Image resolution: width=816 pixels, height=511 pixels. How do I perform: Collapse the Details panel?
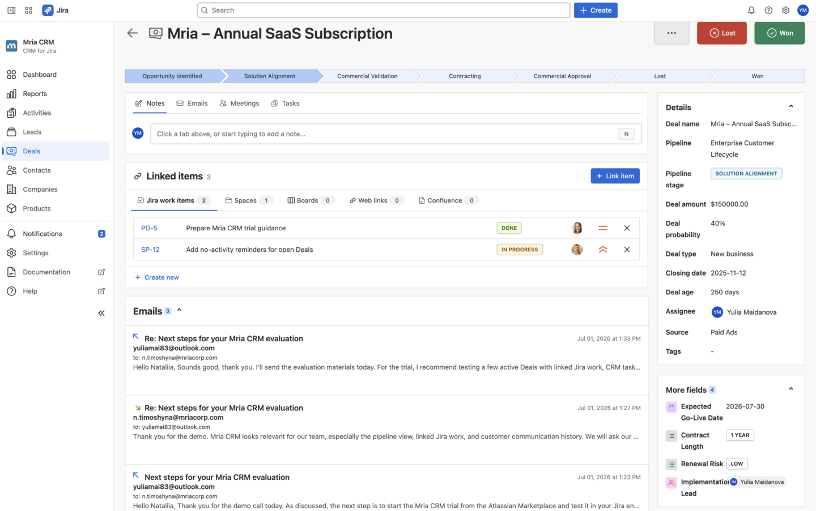[x=791, y=106]
